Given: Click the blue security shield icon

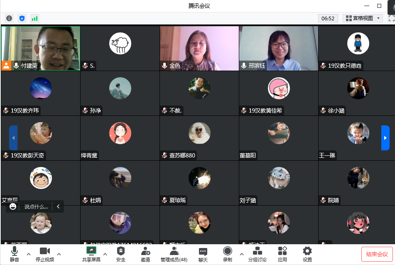Looking at the screenshot, I should (22, 18).
